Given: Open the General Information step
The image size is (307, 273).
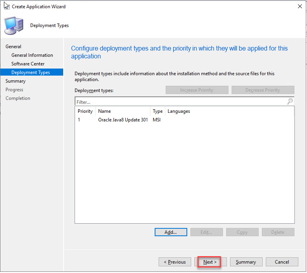Looking at the screenshot, I should pyautogui.click(x=32, y=55).
